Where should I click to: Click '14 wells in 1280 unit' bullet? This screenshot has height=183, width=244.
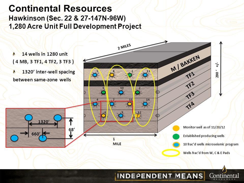45,54
